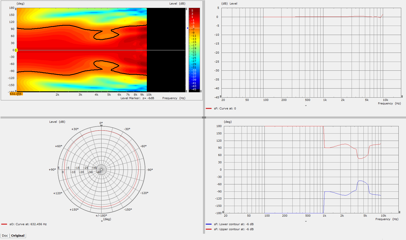Click small circle below beamwidth plot's 500 tick

[306, 221]
